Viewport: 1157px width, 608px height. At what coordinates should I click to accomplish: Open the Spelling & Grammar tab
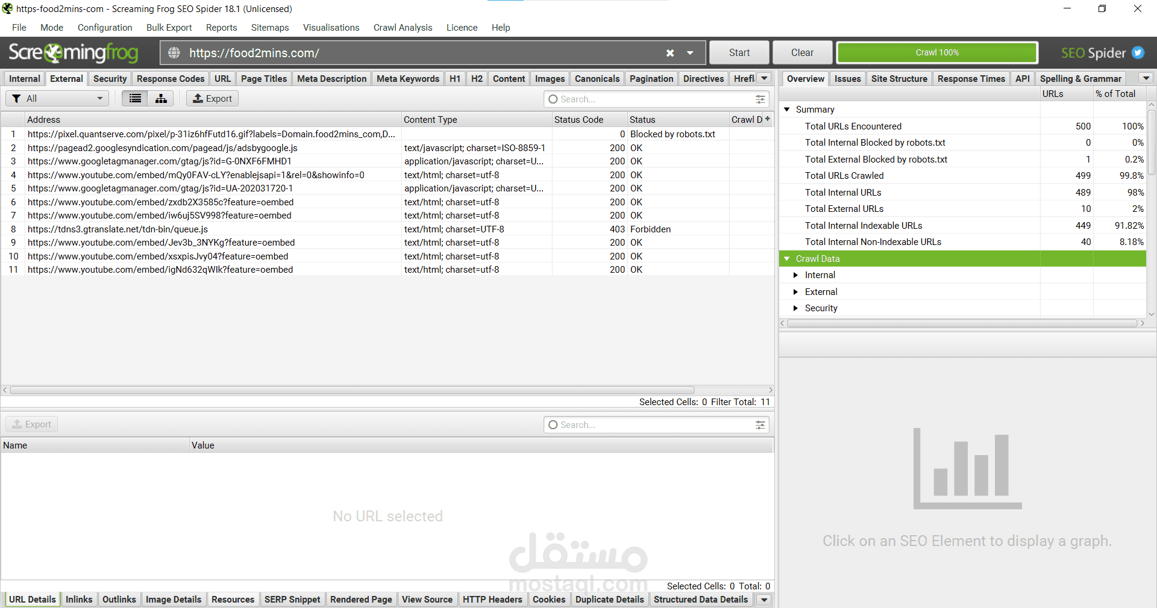1080,79
